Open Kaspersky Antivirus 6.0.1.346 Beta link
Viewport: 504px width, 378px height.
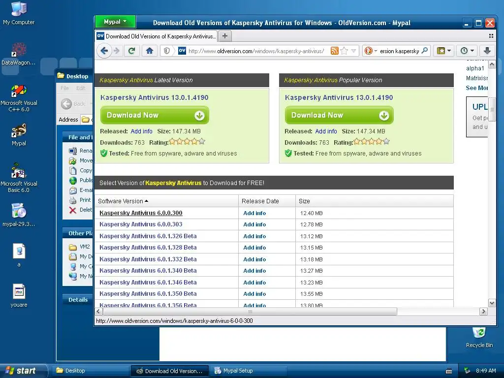pos(148,282)
